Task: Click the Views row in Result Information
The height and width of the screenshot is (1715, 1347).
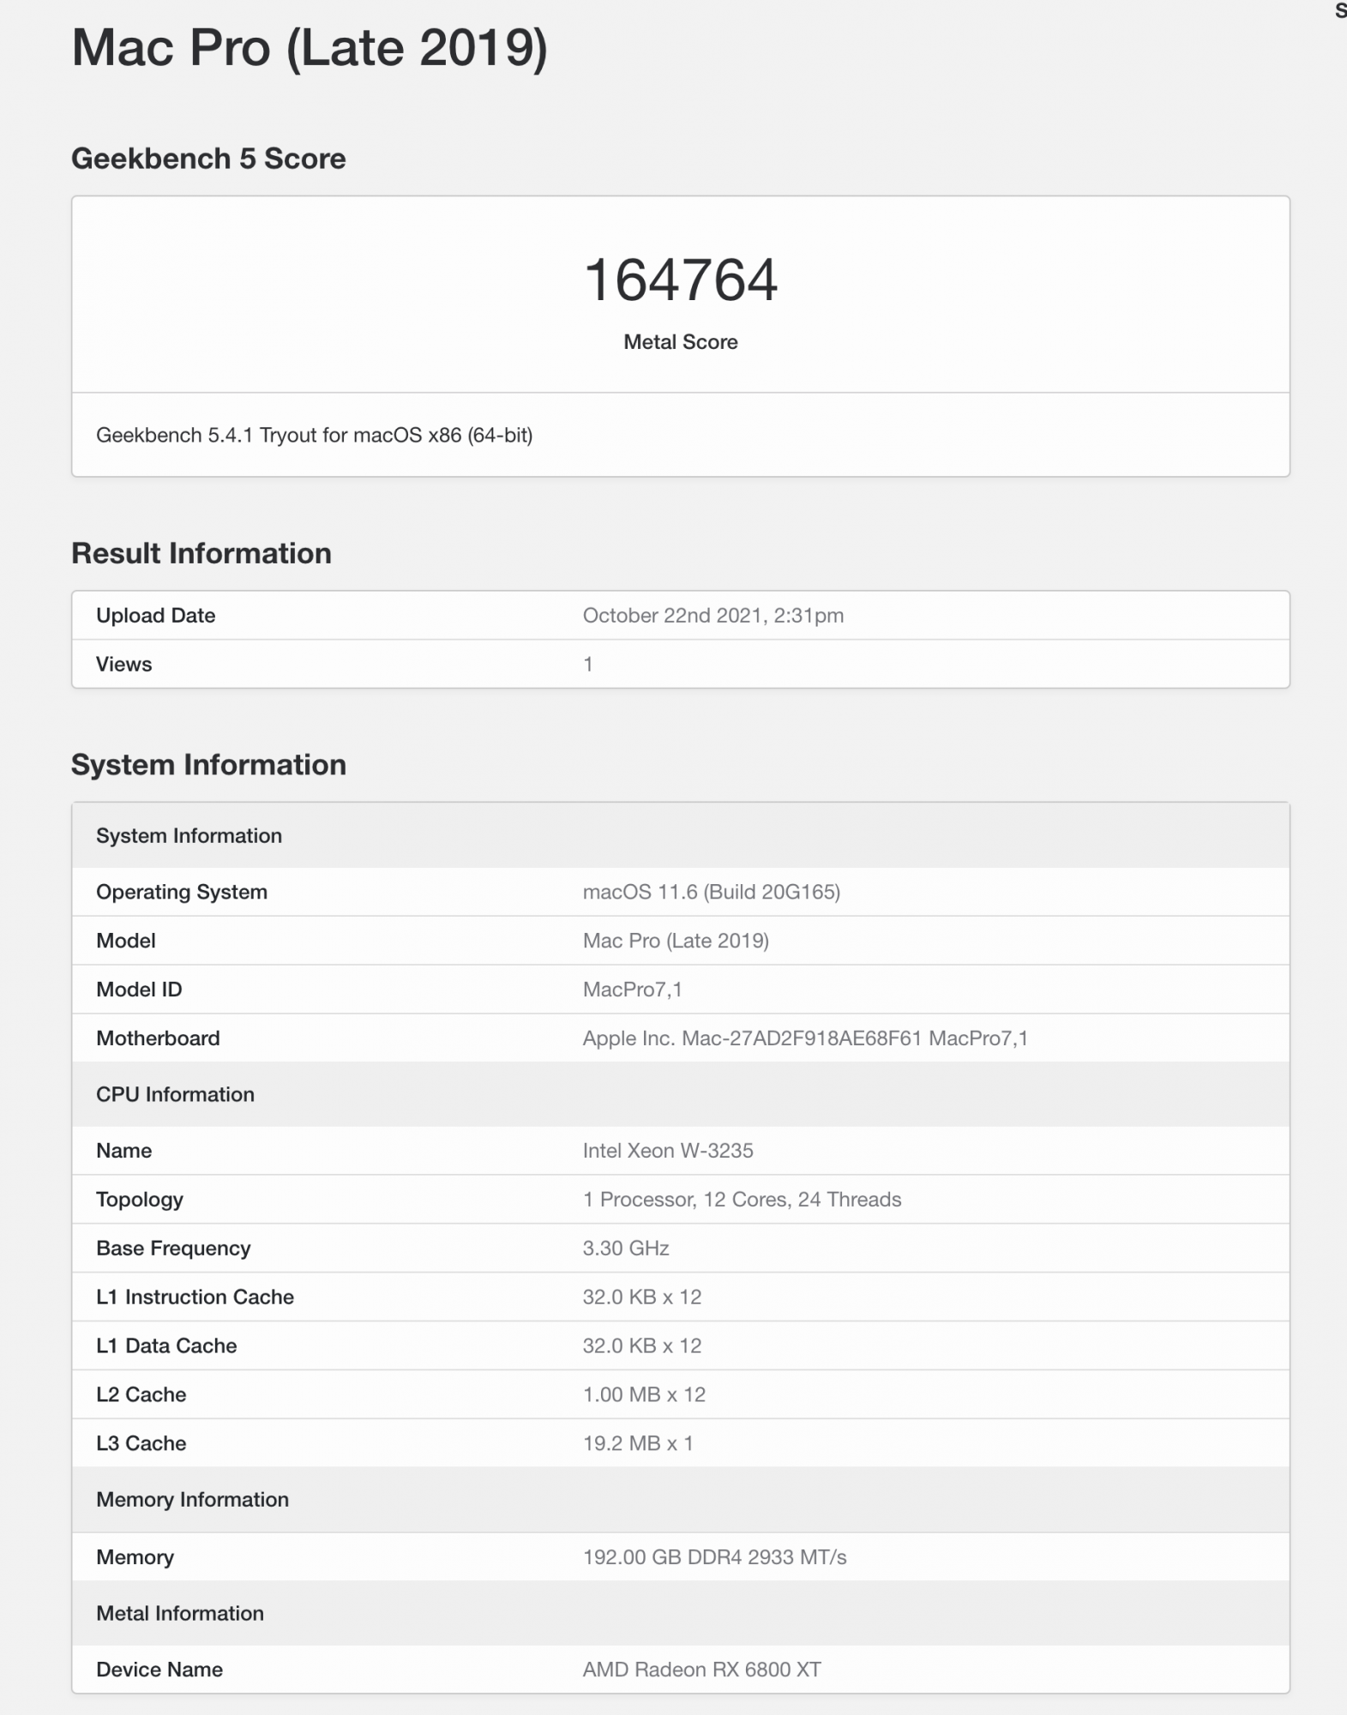Action: 681,664
